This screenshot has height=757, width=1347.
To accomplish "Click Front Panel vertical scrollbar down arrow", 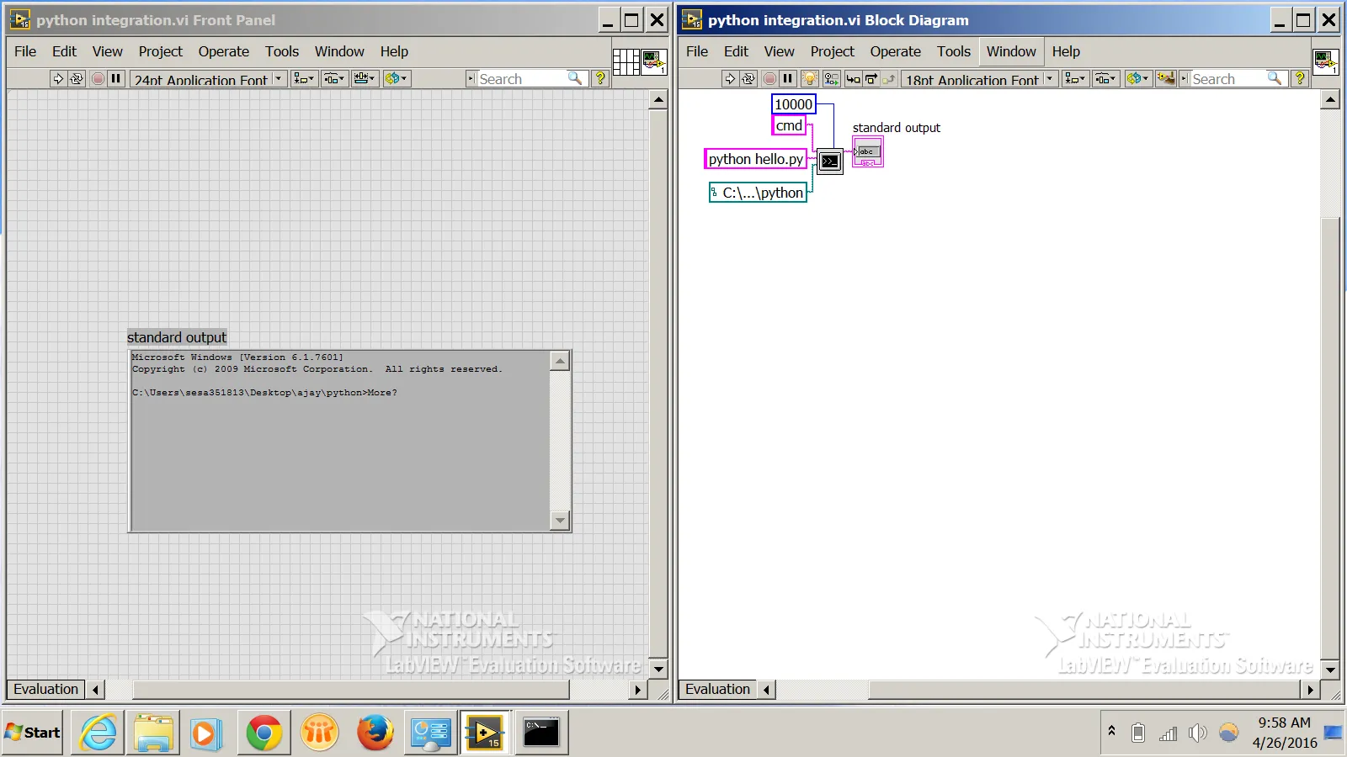I will (658, 670).
